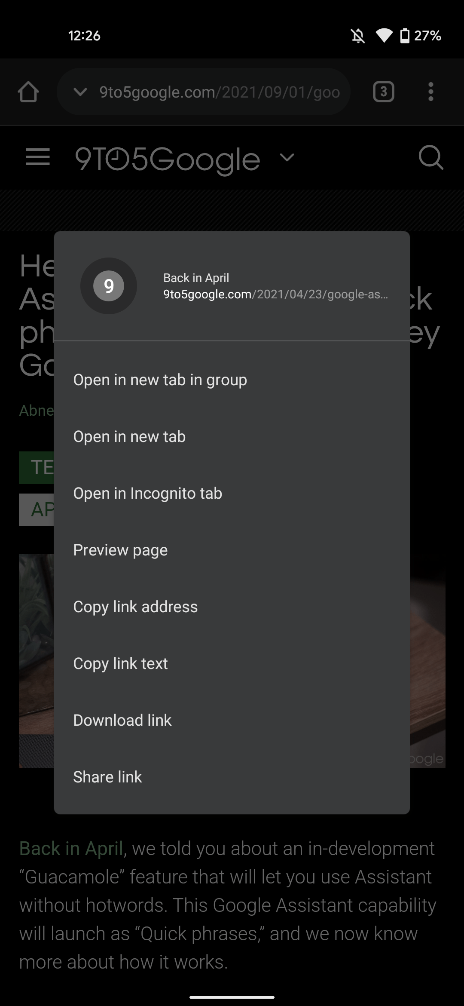Image resolution: width=464 pixels, height=1006 pixels.
Task: Expand the 9to5Google site switcher chevron
Action: coord(287,157)
